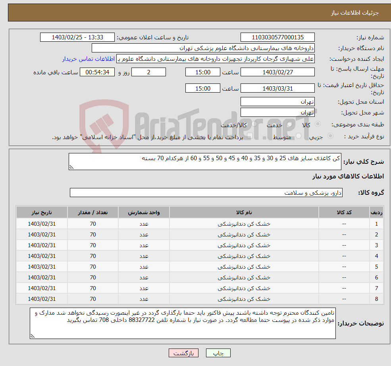The height and width of the screenshot is (366, 391).
Task: Select the خدمت radio button
Action: point(290,124)
